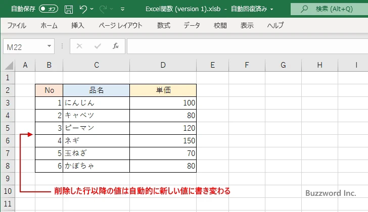Click the ネギ cell
This screenshot has height=212, width=368.
click(x=97, y=141)
